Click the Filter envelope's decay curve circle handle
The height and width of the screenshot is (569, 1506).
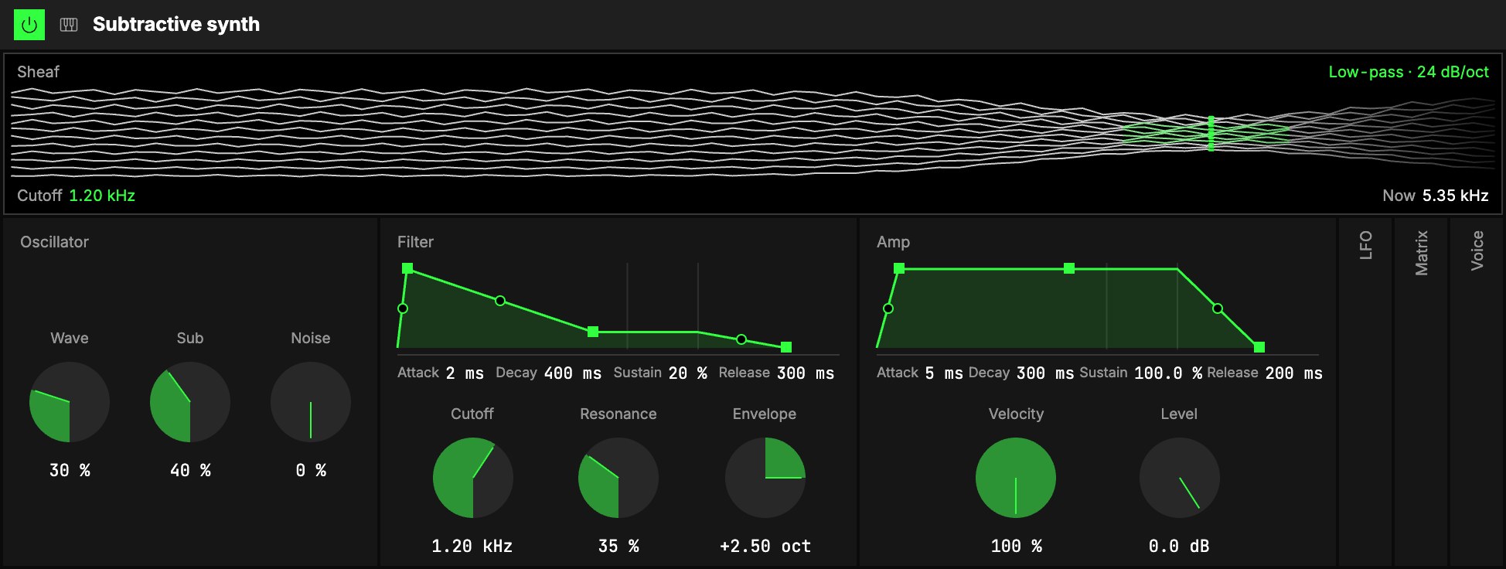(500, 301)
